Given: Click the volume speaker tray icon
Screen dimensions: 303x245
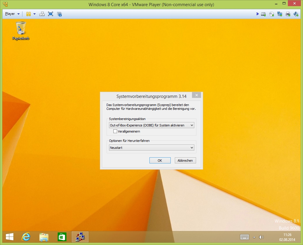Looking at the screenshot, I should 261,237.
